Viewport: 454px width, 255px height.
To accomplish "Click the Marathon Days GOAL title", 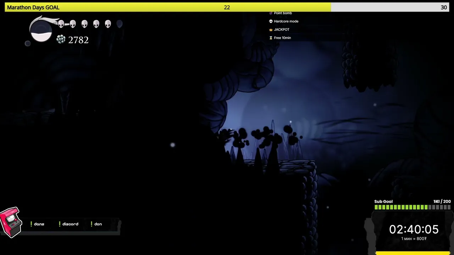I will tap(33, 7).
